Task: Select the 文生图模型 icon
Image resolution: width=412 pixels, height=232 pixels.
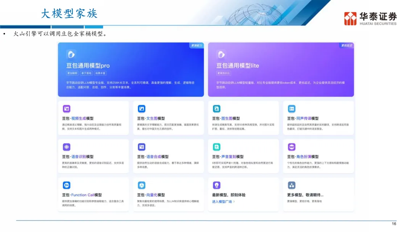Action: point(142,108)
